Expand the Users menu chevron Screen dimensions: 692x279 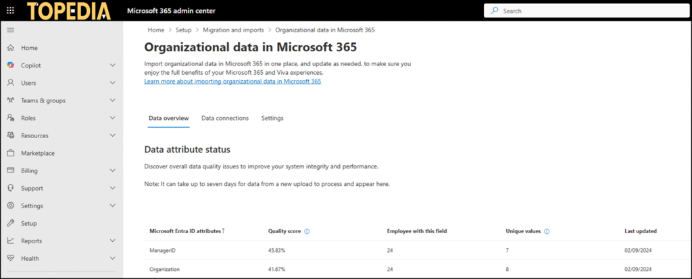(x=113, y=83)
